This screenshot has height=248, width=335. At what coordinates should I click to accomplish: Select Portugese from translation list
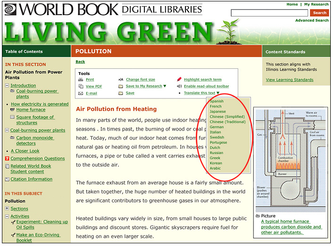[218, 142]
